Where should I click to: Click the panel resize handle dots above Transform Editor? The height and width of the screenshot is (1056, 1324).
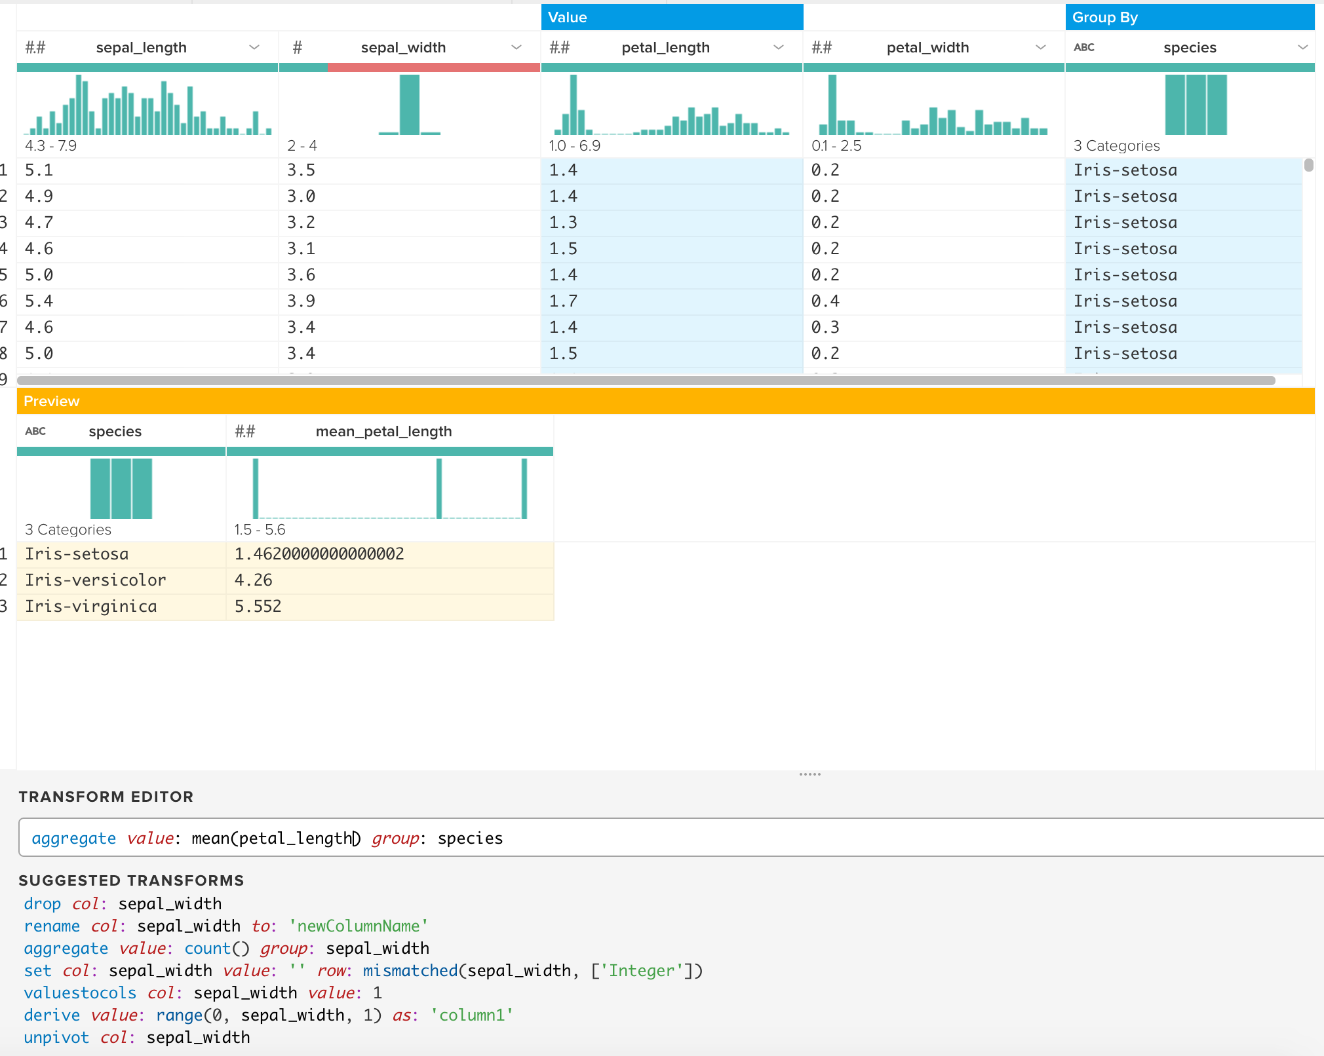(x=810, y=774)
